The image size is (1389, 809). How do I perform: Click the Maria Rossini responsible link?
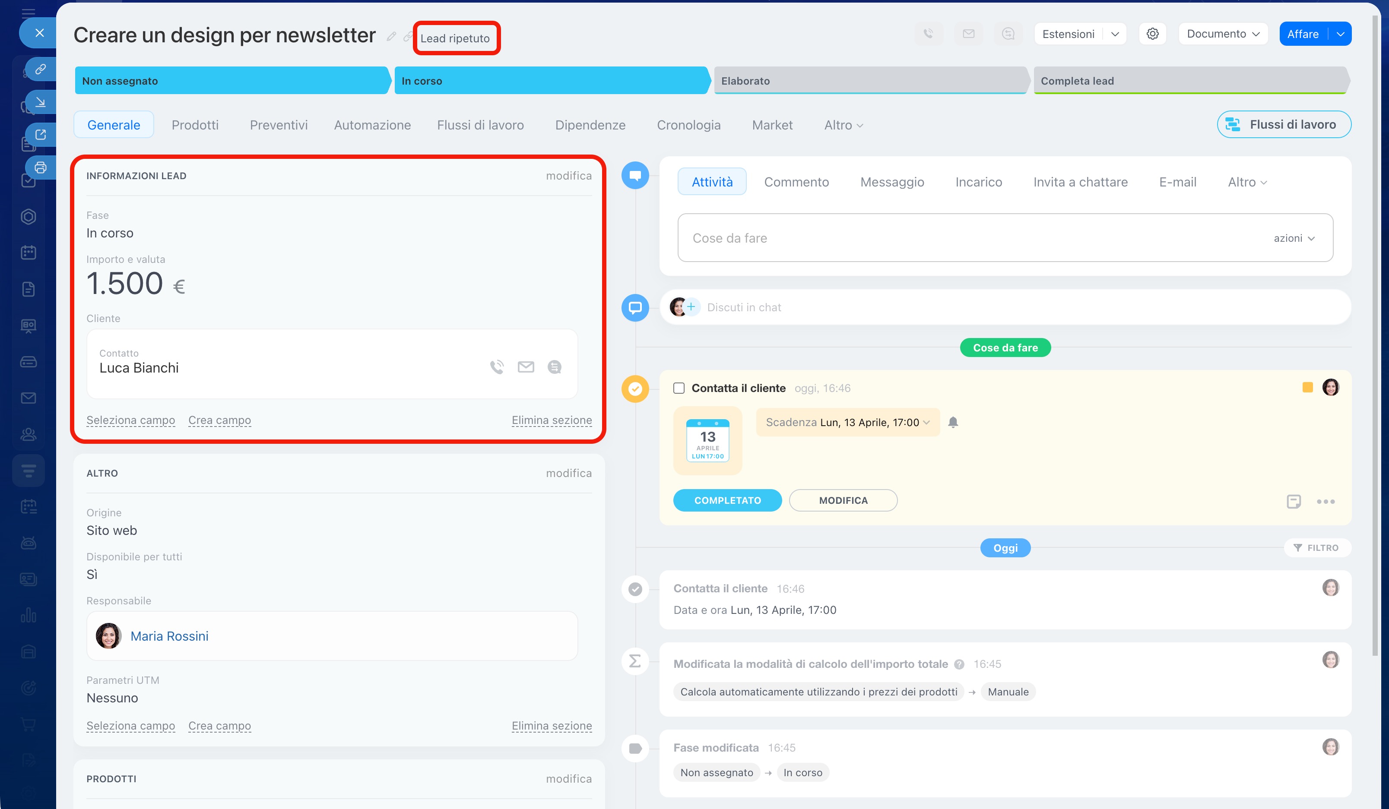click(169, 636)
